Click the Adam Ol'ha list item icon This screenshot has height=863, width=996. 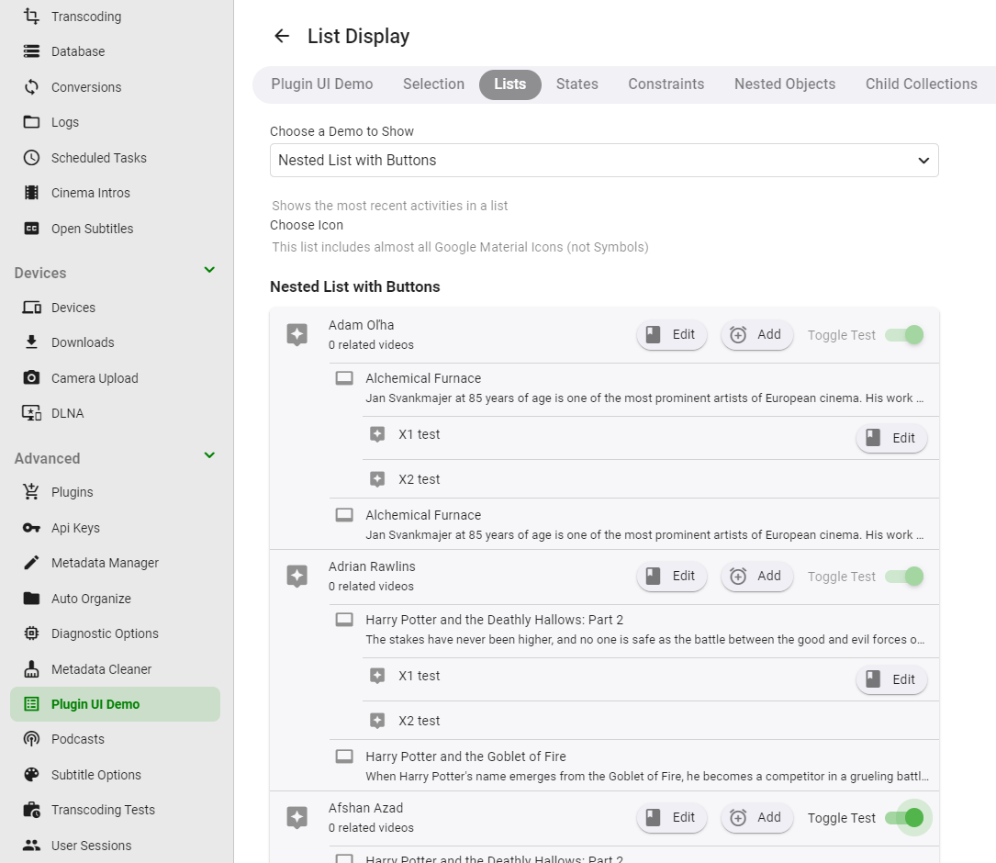point(297,334)
